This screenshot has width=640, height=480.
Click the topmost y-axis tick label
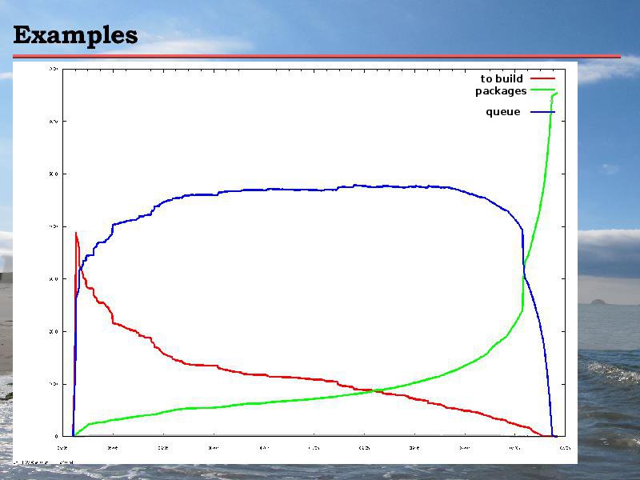54,69
